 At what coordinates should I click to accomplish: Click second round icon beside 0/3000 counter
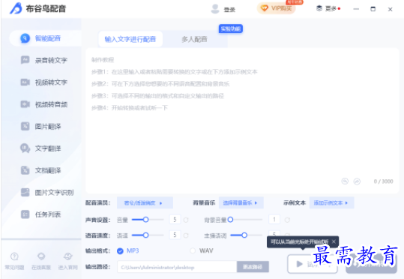tap(357, 181)
